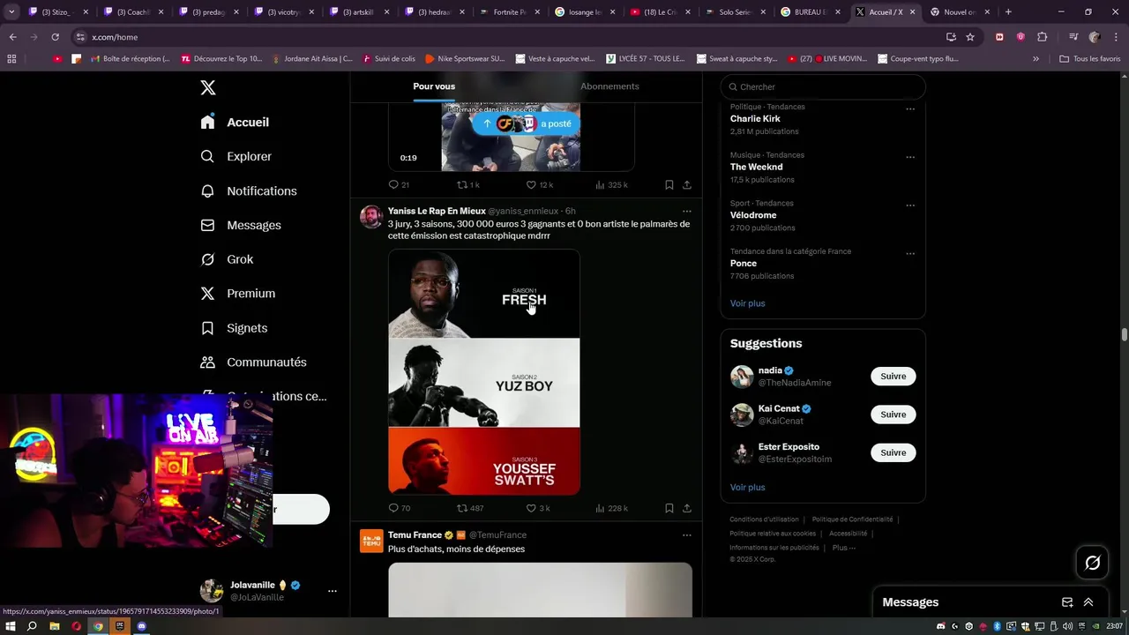Like the video post with 12 k likes
Viewport: 1129px width, 635px height.
539,185
